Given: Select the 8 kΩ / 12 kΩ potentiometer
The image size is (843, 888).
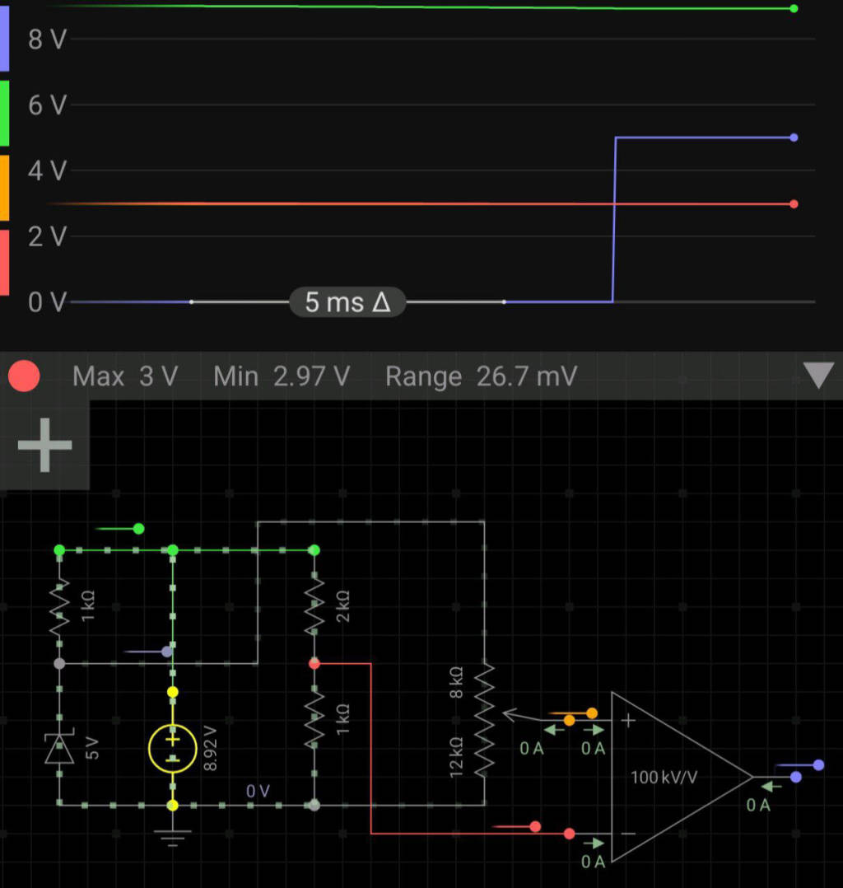Looking at the screenshot, I should (485, 720).
